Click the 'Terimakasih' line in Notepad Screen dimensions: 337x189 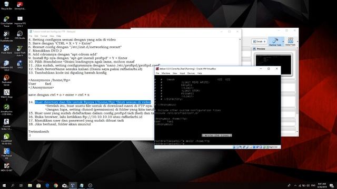(38, 132)
